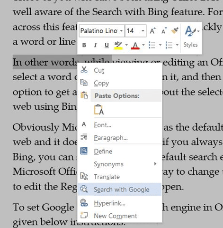This screenshot has height=228, width=223.
Task: Expand the font size dropdown
Action: tap(143, 31)
